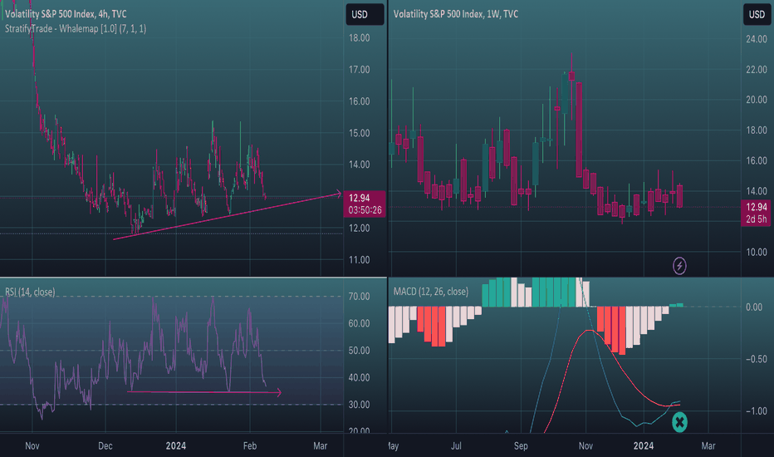Screen dimensions: 774x457
Task: Click 24.00 on the weekly price axis
Action: tap(757, 39)
